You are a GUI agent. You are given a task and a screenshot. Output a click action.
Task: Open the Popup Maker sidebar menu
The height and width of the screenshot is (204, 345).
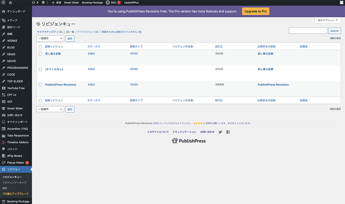point(16,163)
